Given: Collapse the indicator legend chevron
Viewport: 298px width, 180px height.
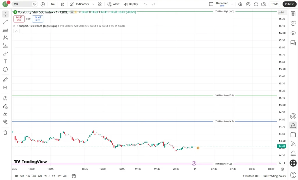Looking at the screenshot, I should (x=16, y=31).
